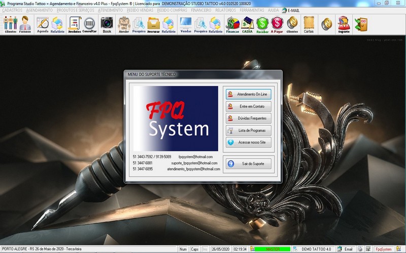
Task: Open the FERRAMENTAS menu
Action: (252, 10)
